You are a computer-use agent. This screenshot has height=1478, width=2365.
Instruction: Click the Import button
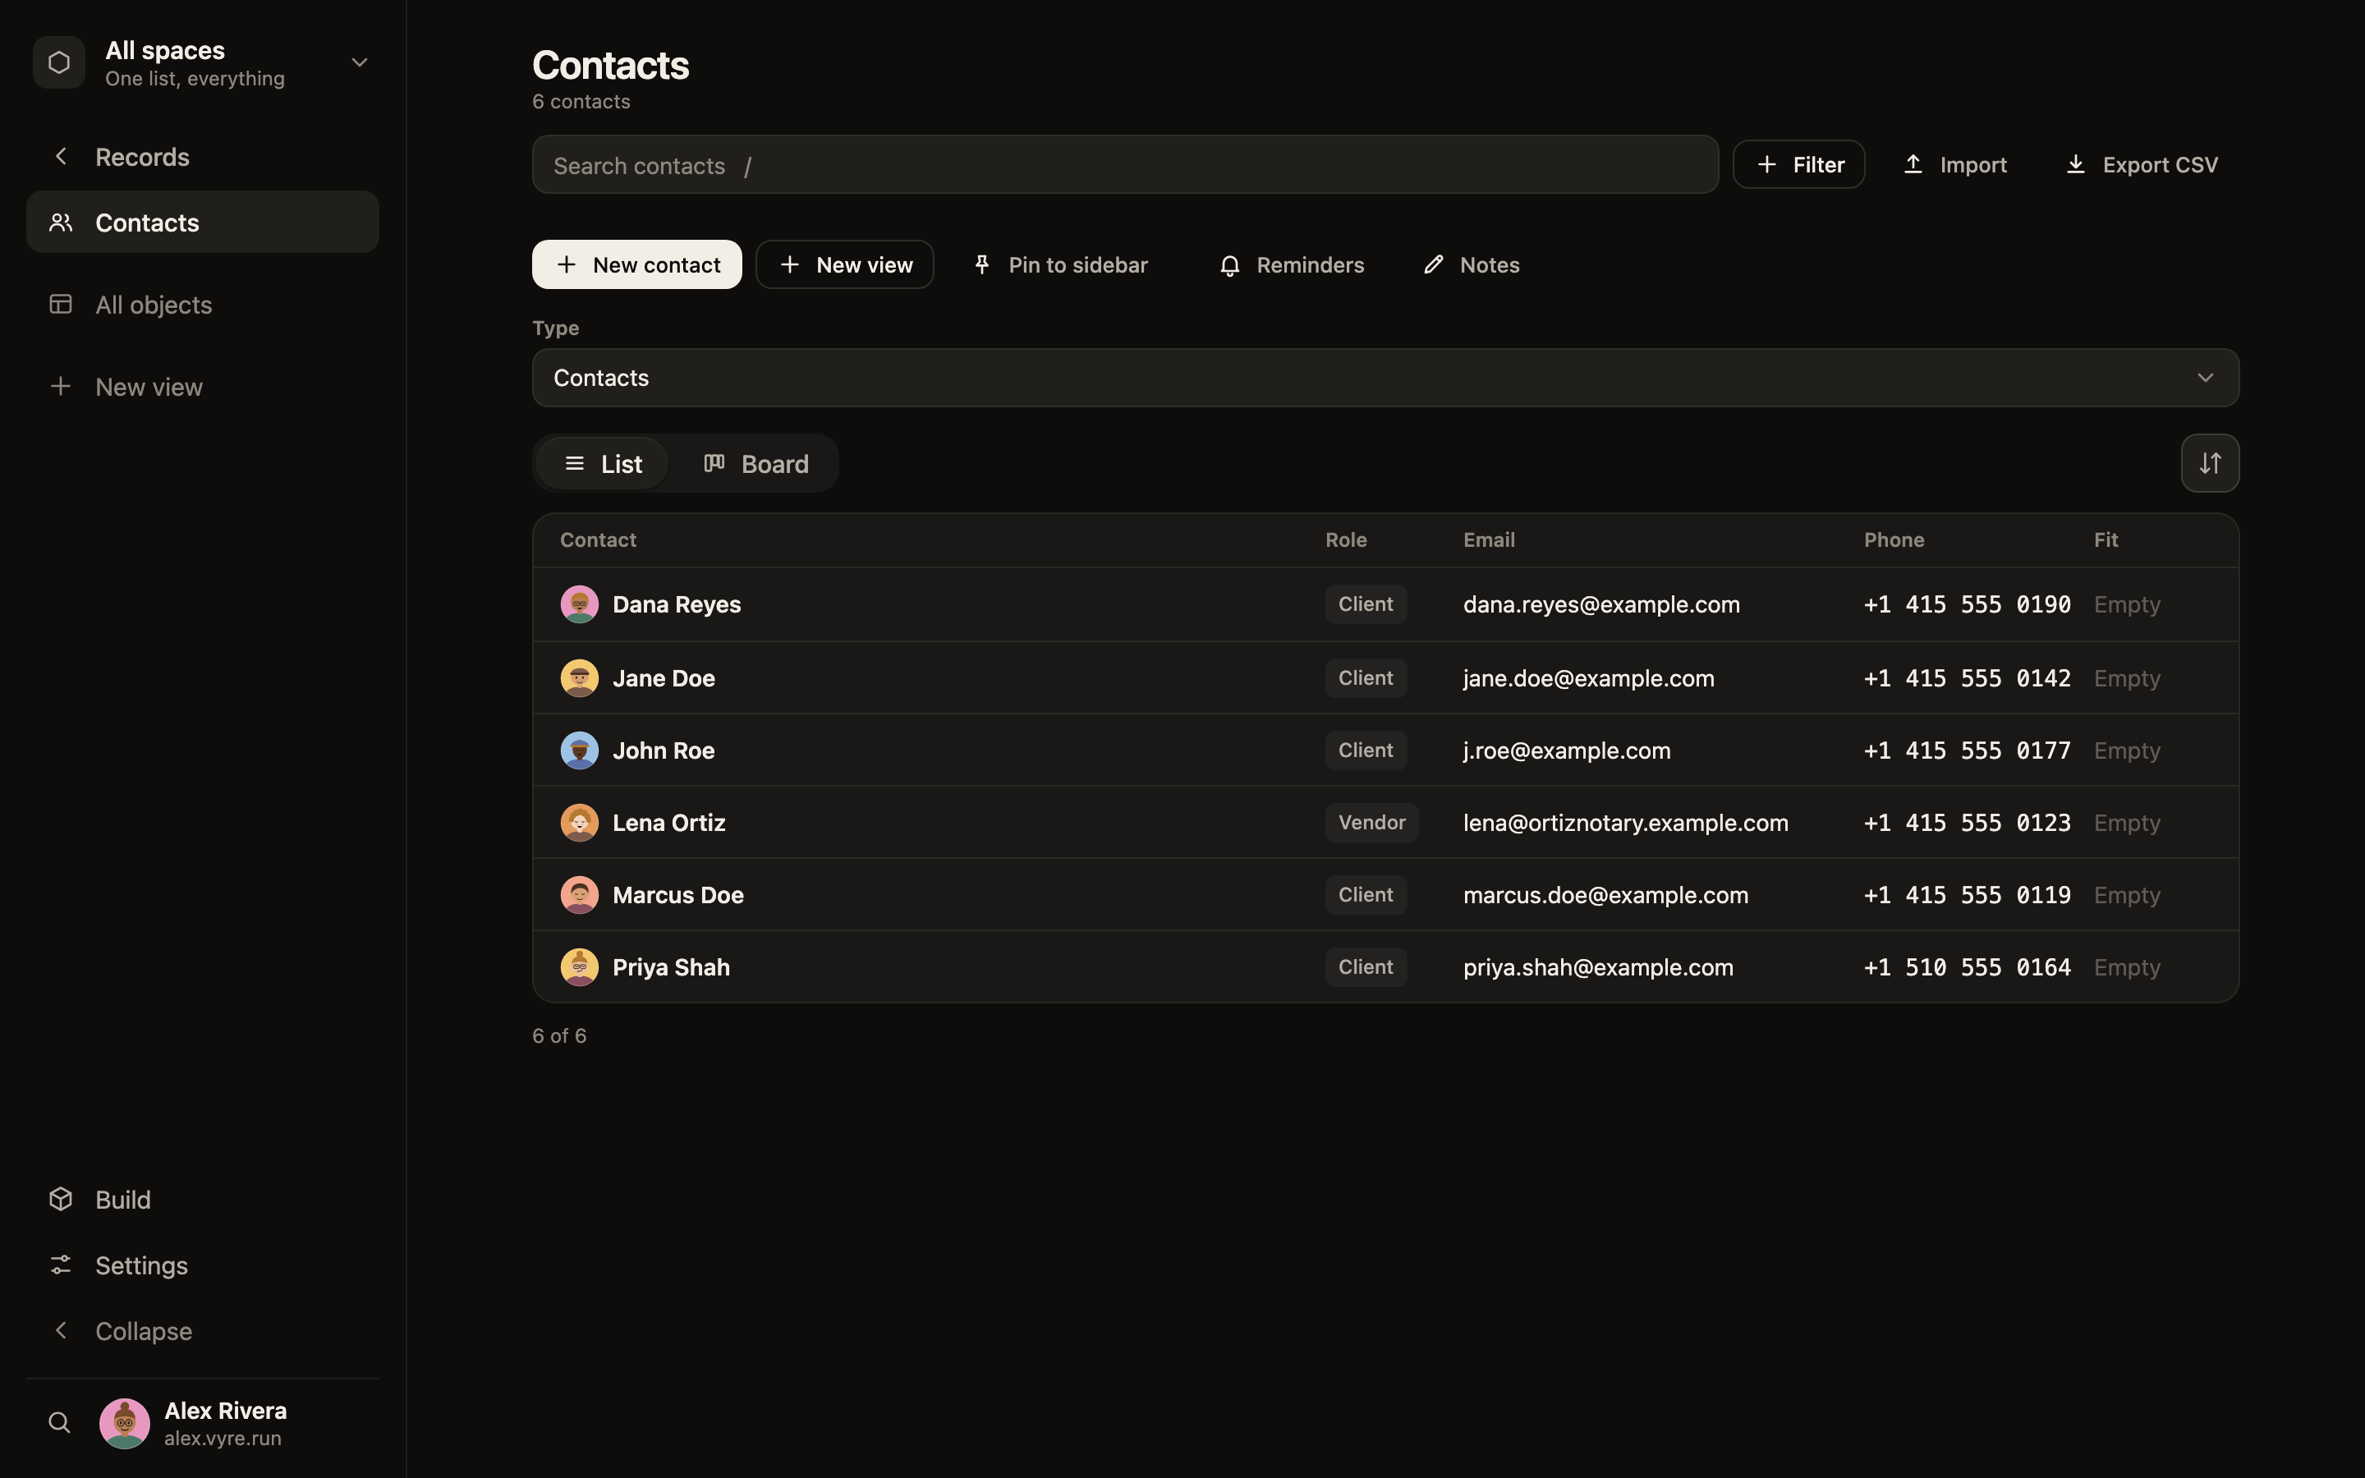(x=1954, y=164)
